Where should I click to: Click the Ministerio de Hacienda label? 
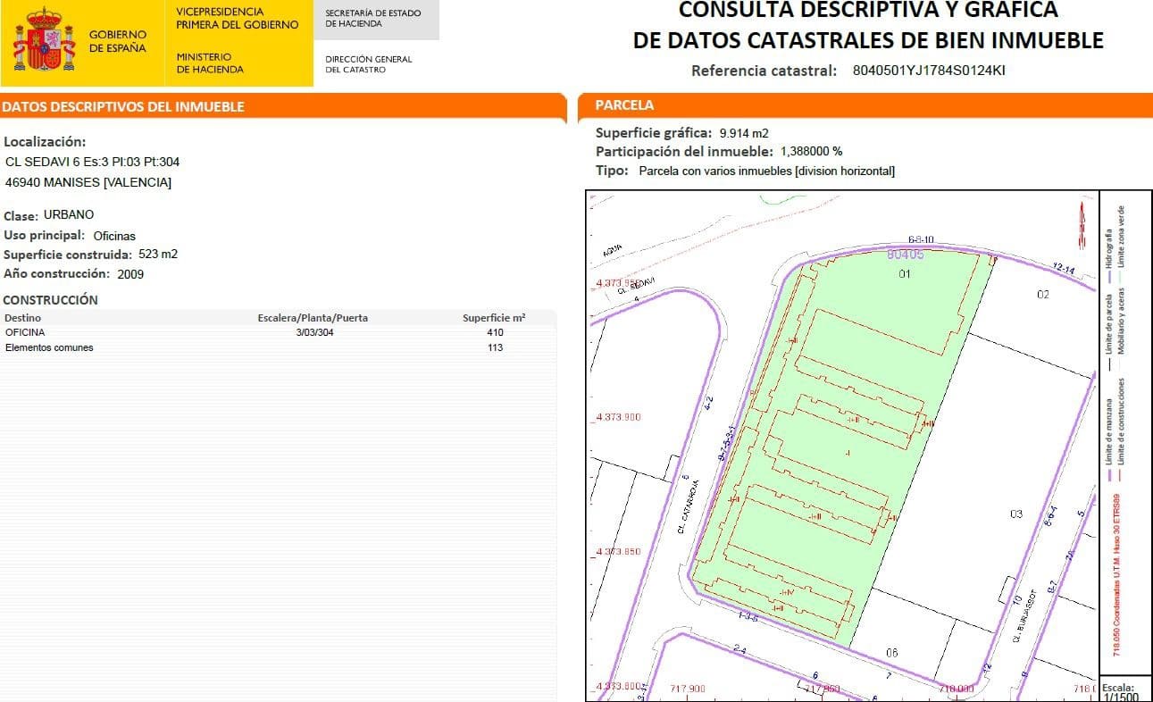point(210,63)
